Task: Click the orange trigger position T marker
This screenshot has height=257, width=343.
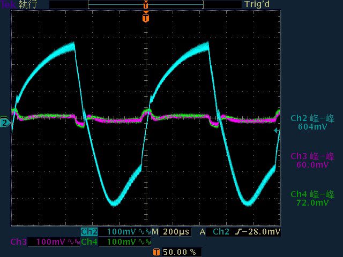Action: [x=145, y=18]
